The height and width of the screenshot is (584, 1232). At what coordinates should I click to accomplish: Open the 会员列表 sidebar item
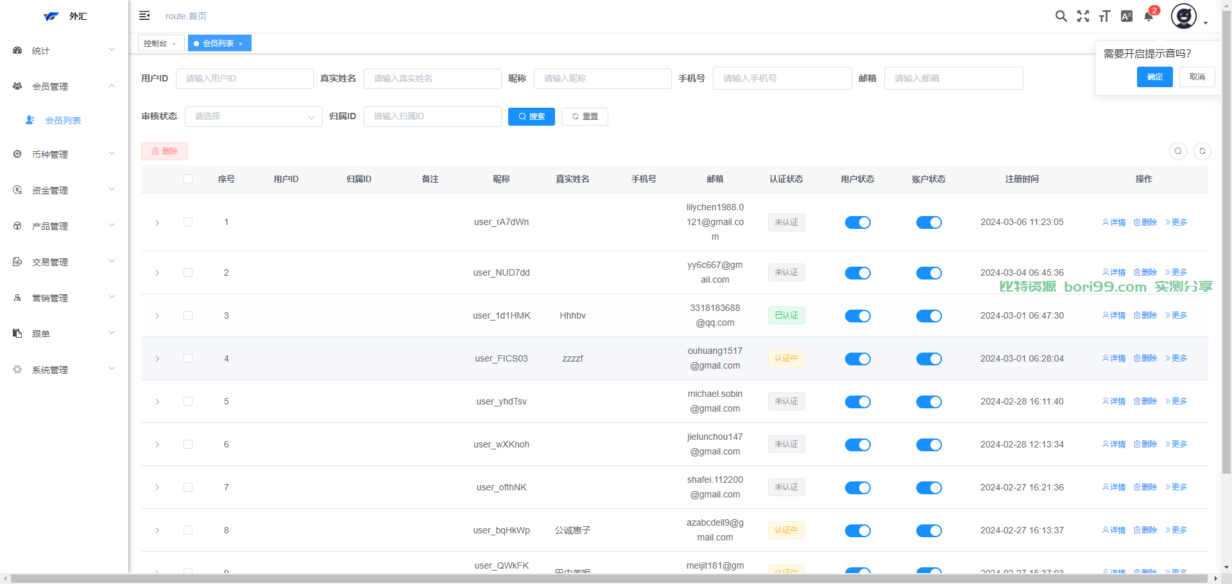click(x=63, y=120)
